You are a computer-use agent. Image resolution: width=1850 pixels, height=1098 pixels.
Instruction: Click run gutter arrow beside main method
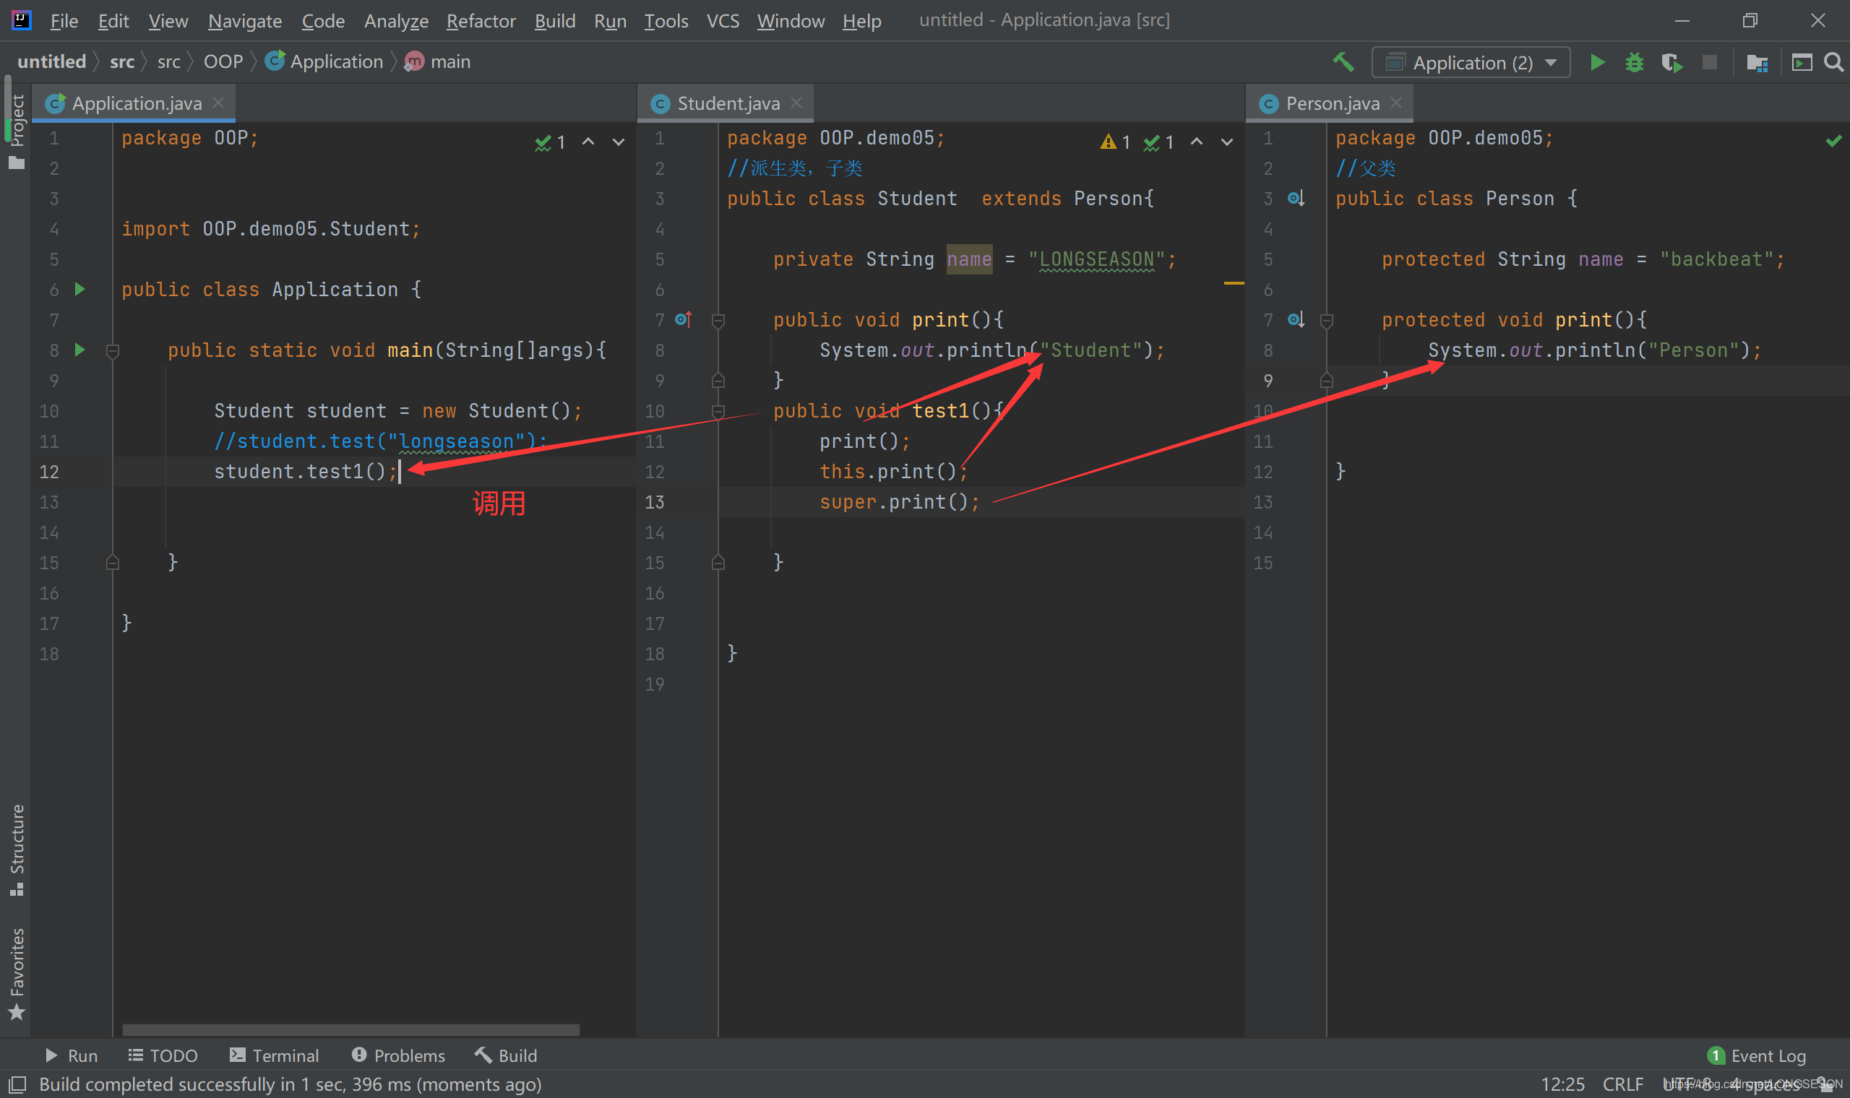coord(80,350)
